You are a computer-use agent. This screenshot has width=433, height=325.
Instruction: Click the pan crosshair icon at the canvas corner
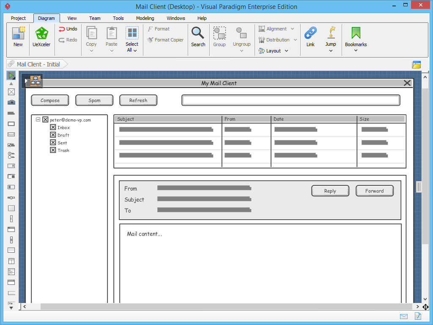425,307
